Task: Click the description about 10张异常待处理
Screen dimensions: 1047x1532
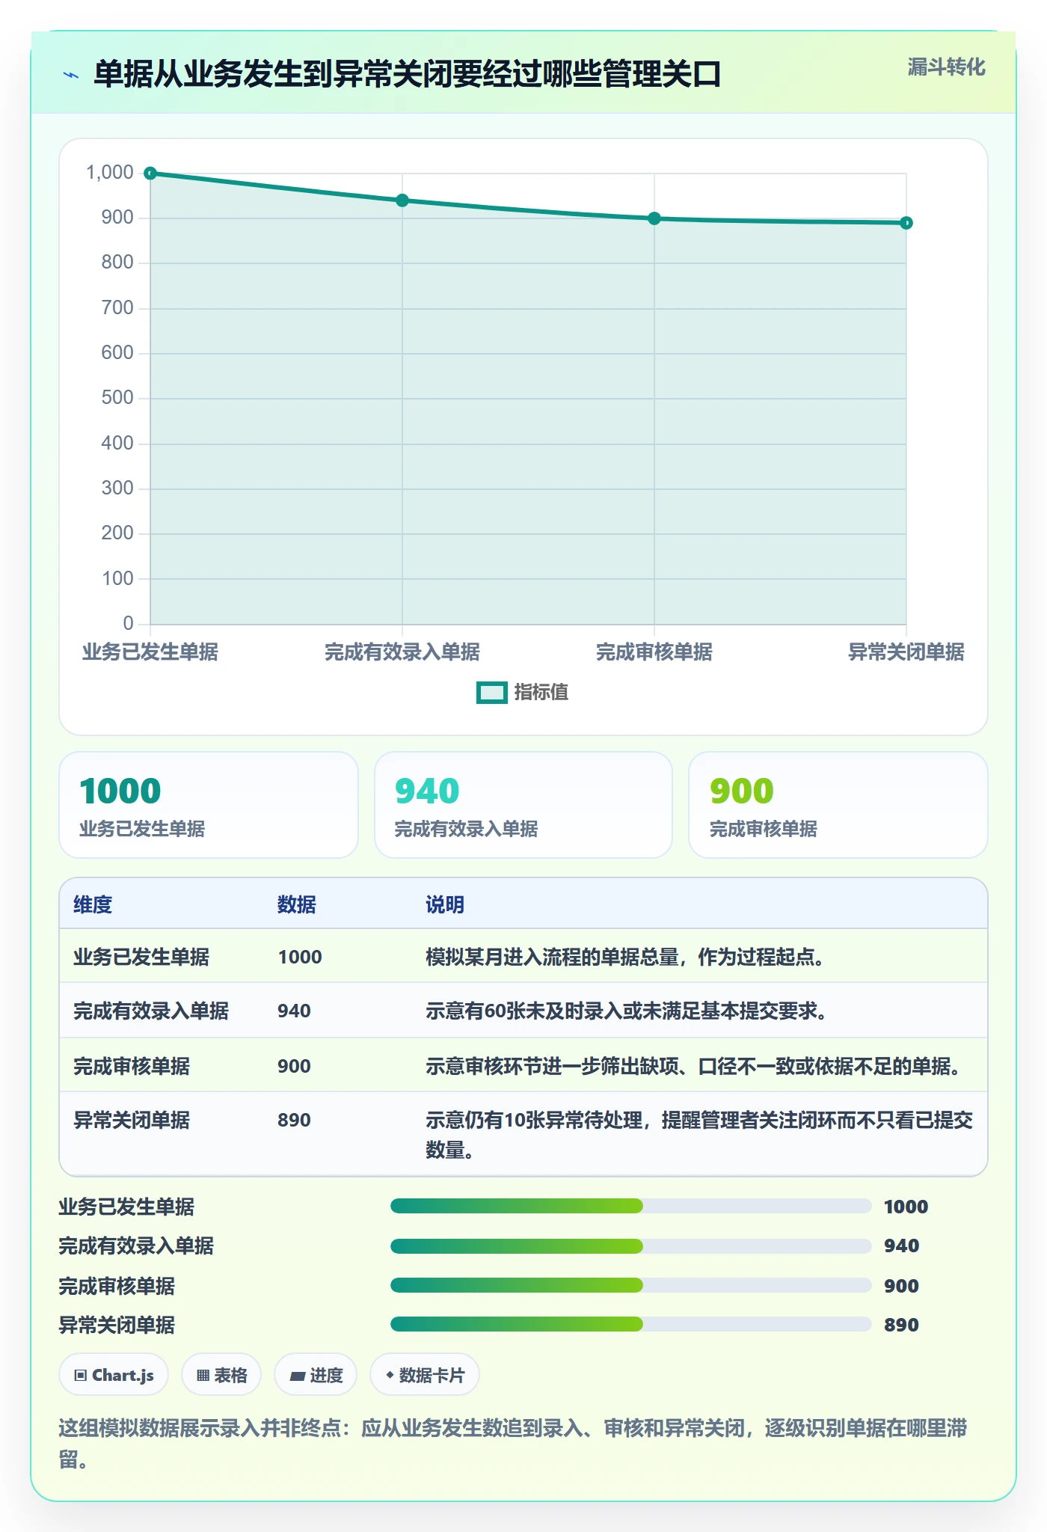Action: (x=699, y=1134)
